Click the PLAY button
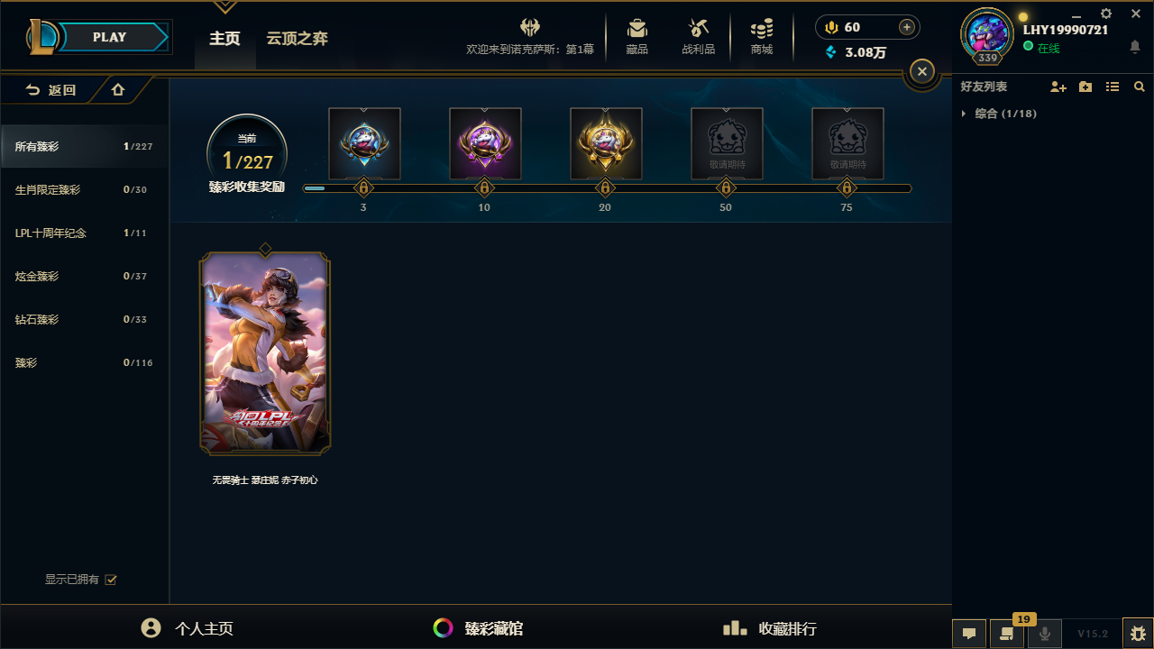 tap(110, 37)
